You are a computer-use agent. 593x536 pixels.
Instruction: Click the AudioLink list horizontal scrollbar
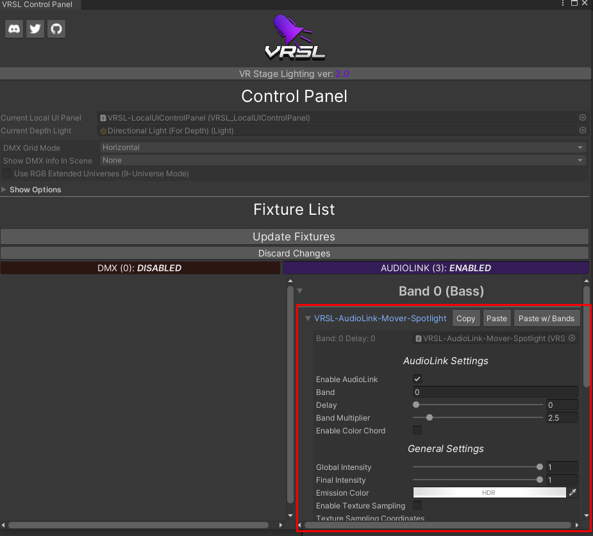tap(438, 525)
